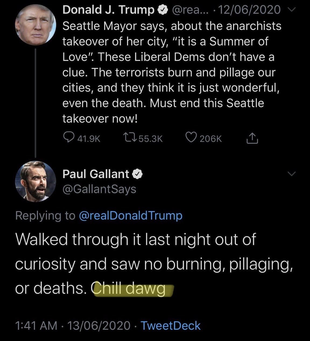Click the retweet icon under Trump's tweet
Image resolution: width=310 pixels, height=341 pixels.
pos(130,138)
